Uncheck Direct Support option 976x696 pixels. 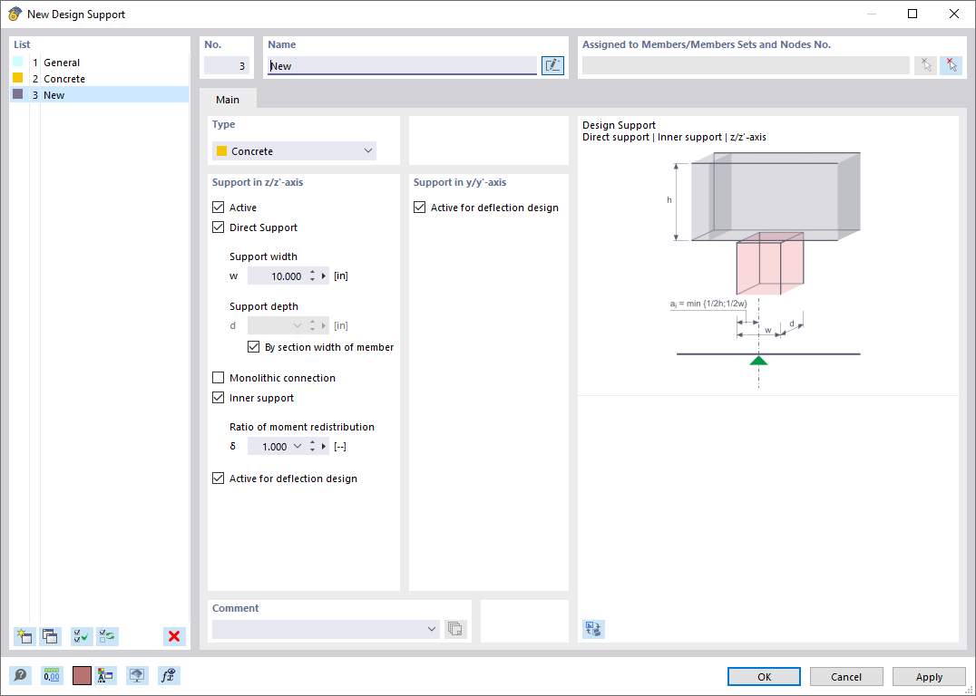[x=218, y=227]
